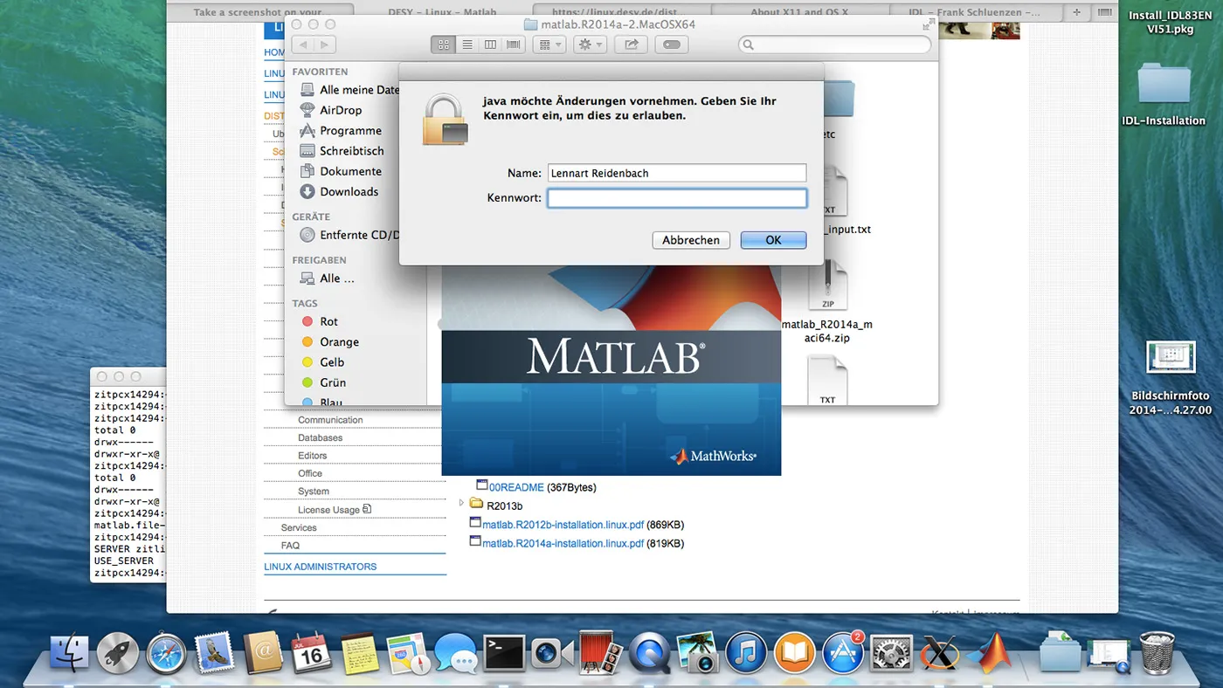
Task: Click the Share icon in the Finder toolbar
Action: tap(631, 44)
